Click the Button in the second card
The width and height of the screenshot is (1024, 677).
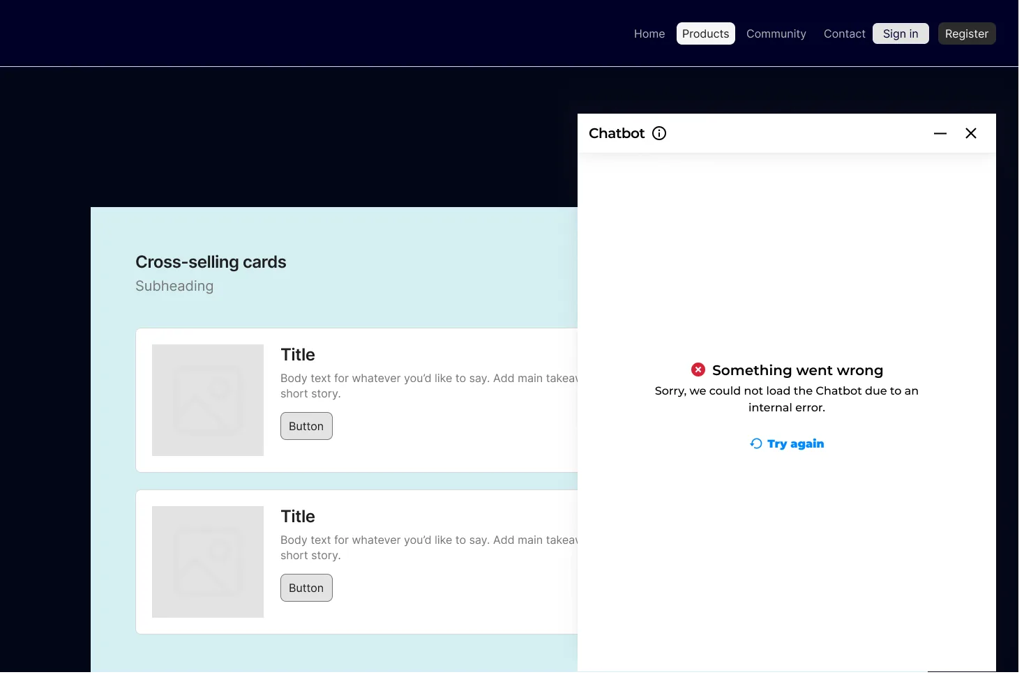click(306, 588)
